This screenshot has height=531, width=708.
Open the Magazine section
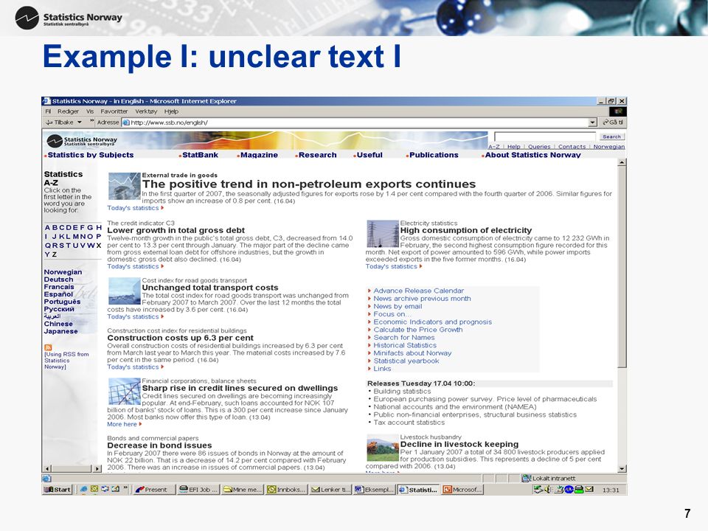click(x=259, y=155)
